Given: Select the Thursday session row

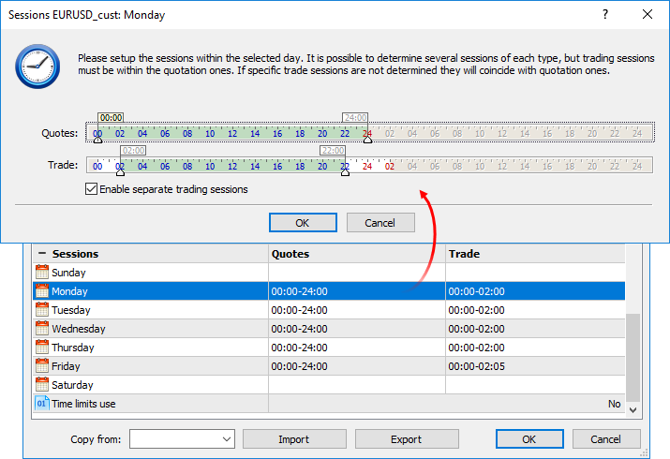Looking at the screenshot, I should [329, 348].
